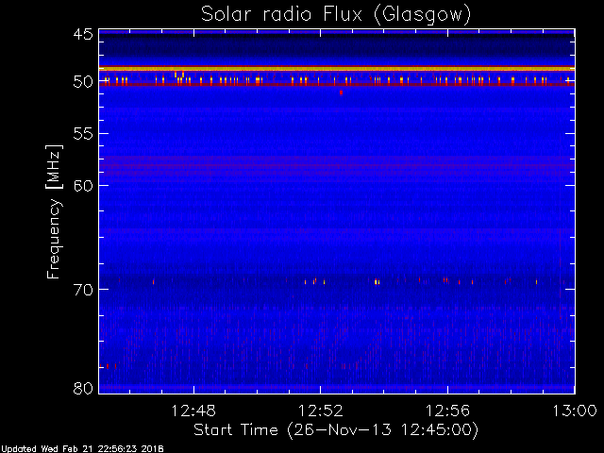Click the 12:56 time axis label

point(447,411)
